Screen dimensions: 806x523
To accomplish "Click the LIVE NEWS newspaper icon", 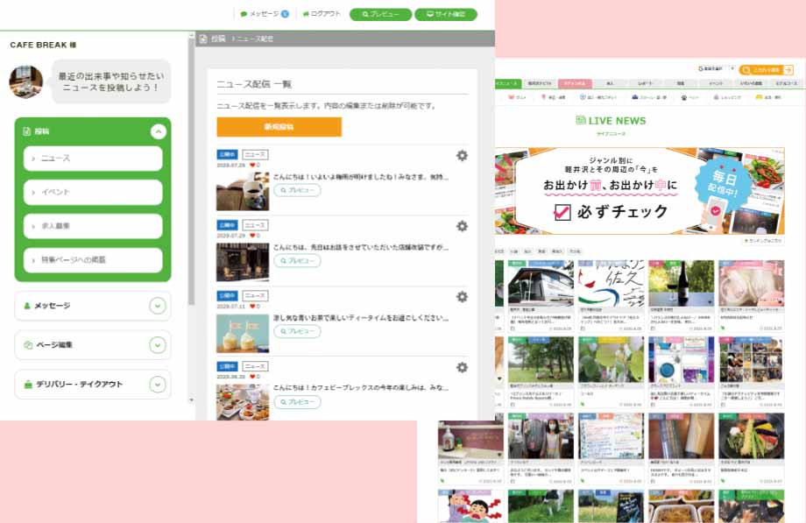I will click(581, 120).
